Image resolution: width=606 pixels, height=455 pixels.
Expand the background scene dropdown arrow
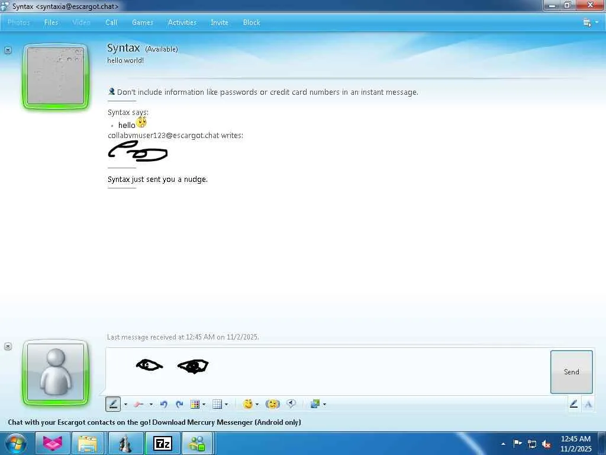click(x=325, y=405)
